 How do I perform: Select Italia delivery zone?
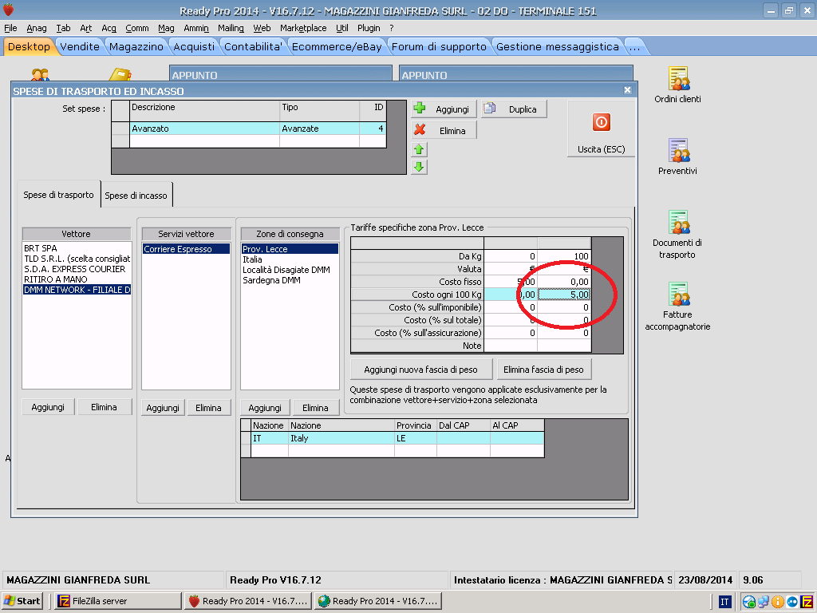[290, 259]
